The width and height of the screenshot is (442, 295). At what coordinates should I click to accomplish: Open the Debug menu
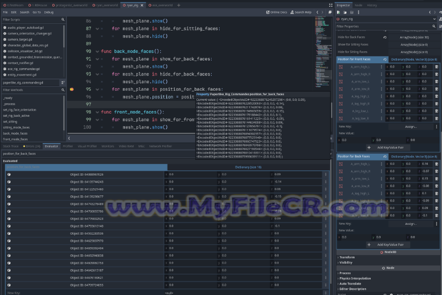click(48, 12)
